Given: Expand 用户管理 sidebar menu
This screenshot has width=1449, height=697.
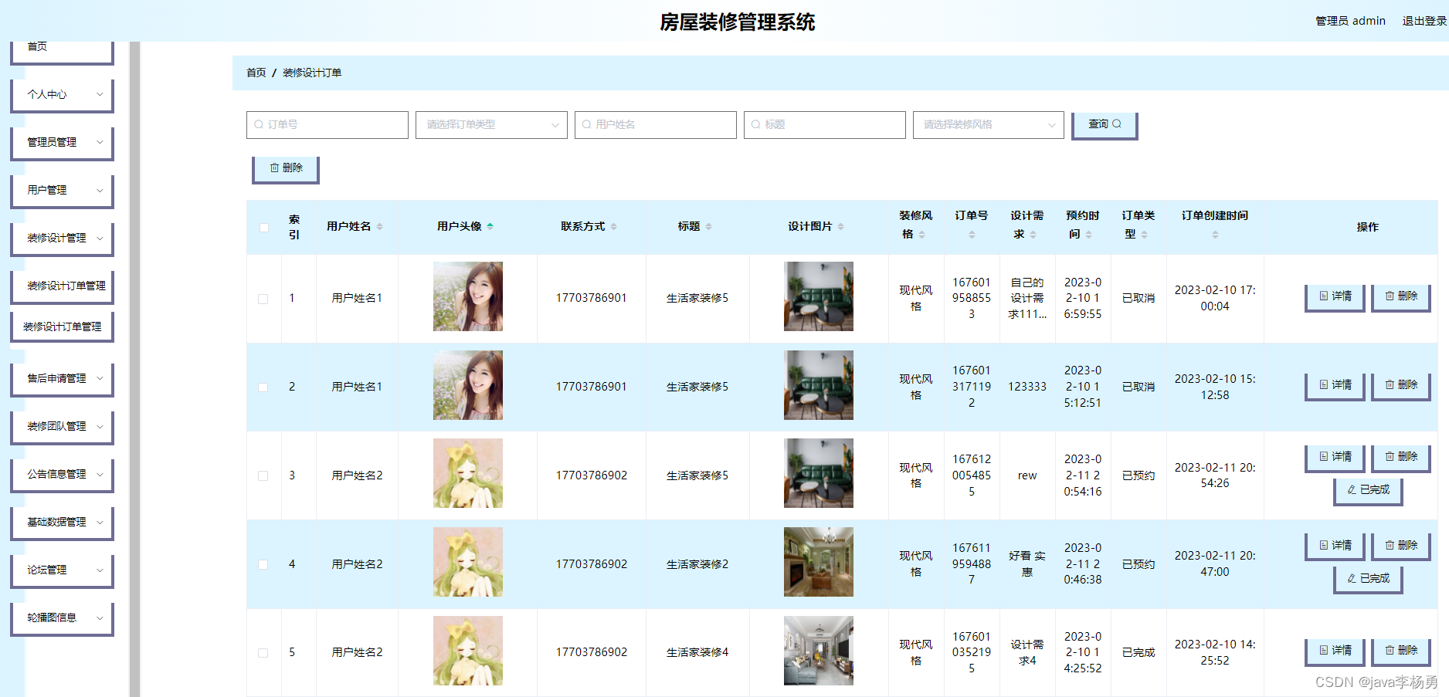Looking at the screenshot, I should click(63, 191).
